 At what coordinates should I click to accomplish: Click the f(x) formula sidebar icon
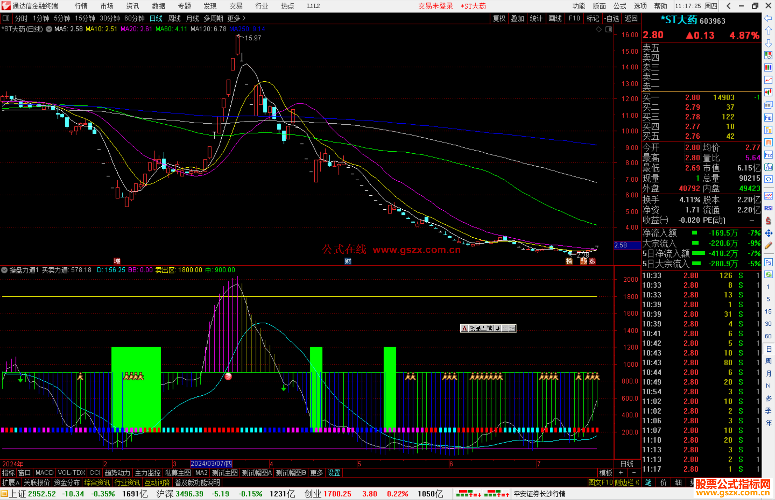(x=768, y=167)
